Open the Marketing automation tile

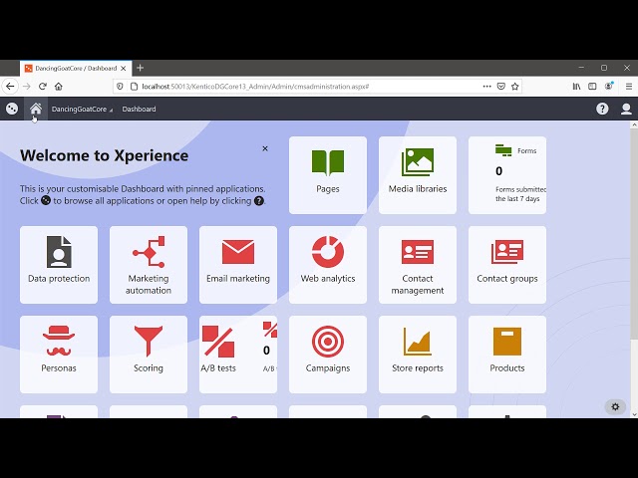pyautogui.click(x=149, y=265)
